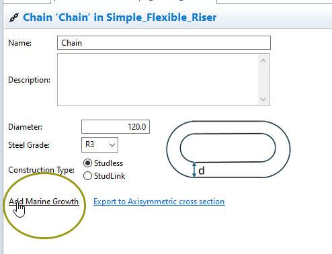Click the chain link outline diagram
Screen dimensions: 332x254
[x=229, y=149]
